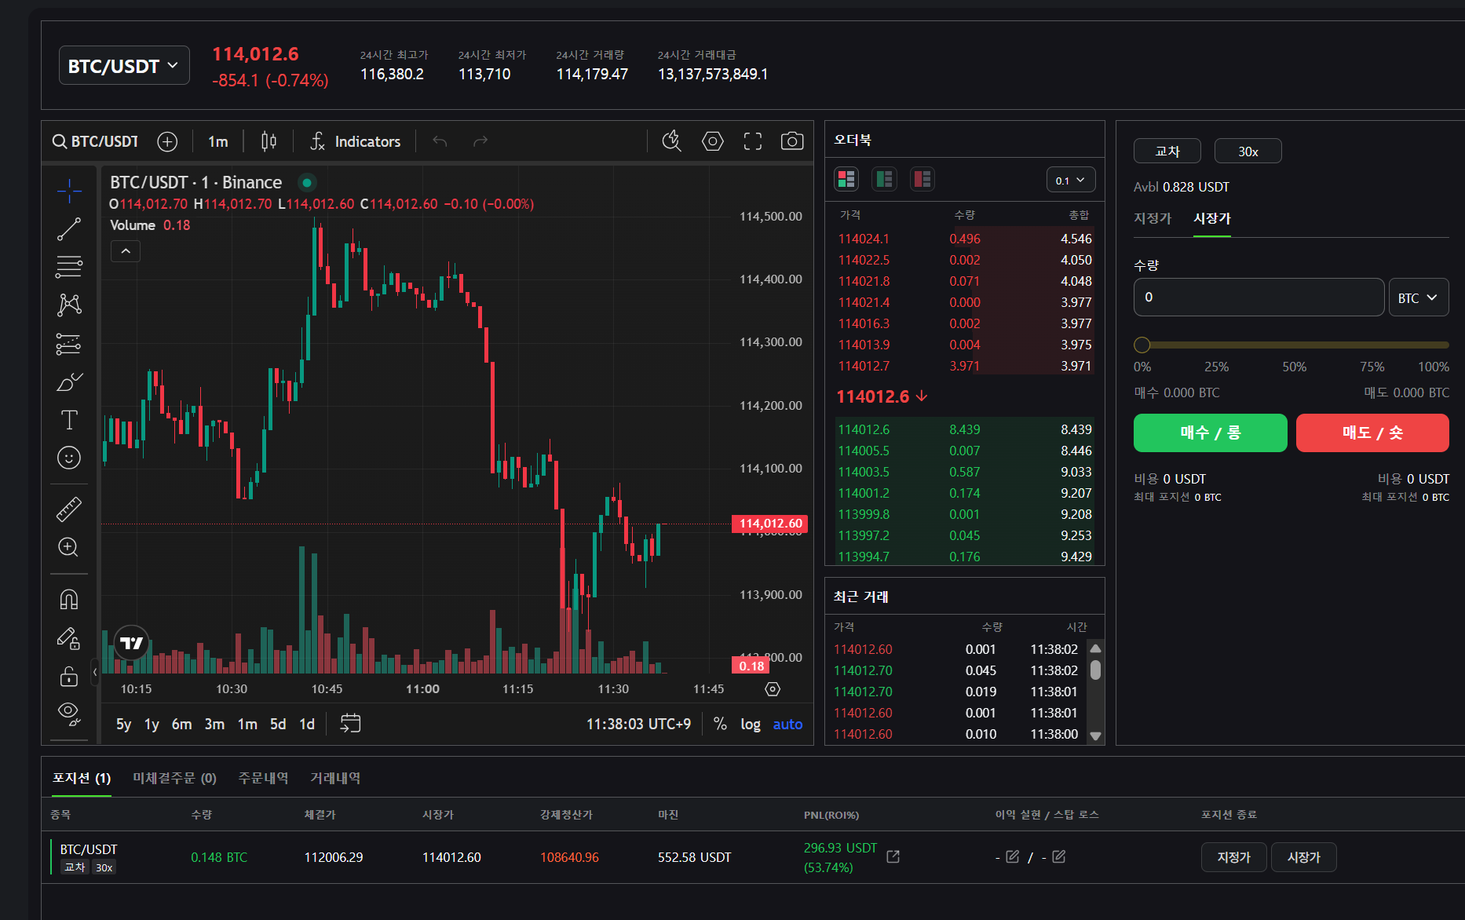This screenshot has height=920, width=1465.
Task: Toggle the magnet snap mode
Action: [x=69, y=600]
